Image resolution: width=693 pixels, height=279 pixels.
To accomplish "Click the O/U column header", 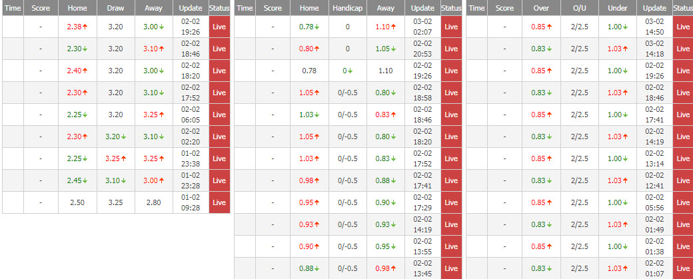I will click(578, 8).
